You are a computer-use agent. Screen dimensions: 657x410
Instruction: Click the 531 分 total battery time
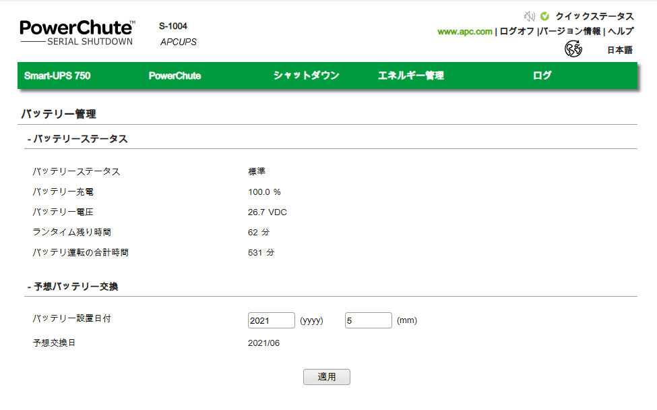261,252
